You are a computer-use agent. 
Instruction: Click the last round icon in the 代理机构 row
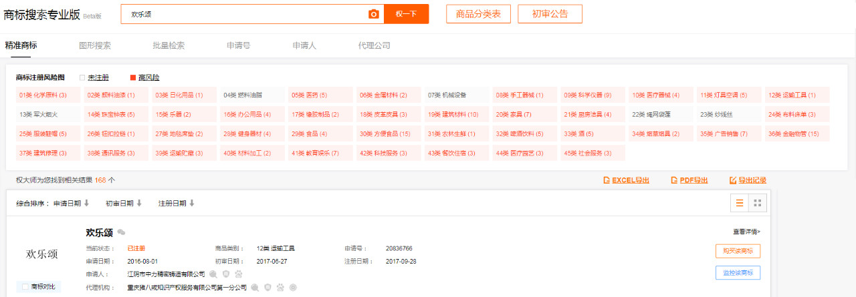pyautogui.click(x=293, y=288)
